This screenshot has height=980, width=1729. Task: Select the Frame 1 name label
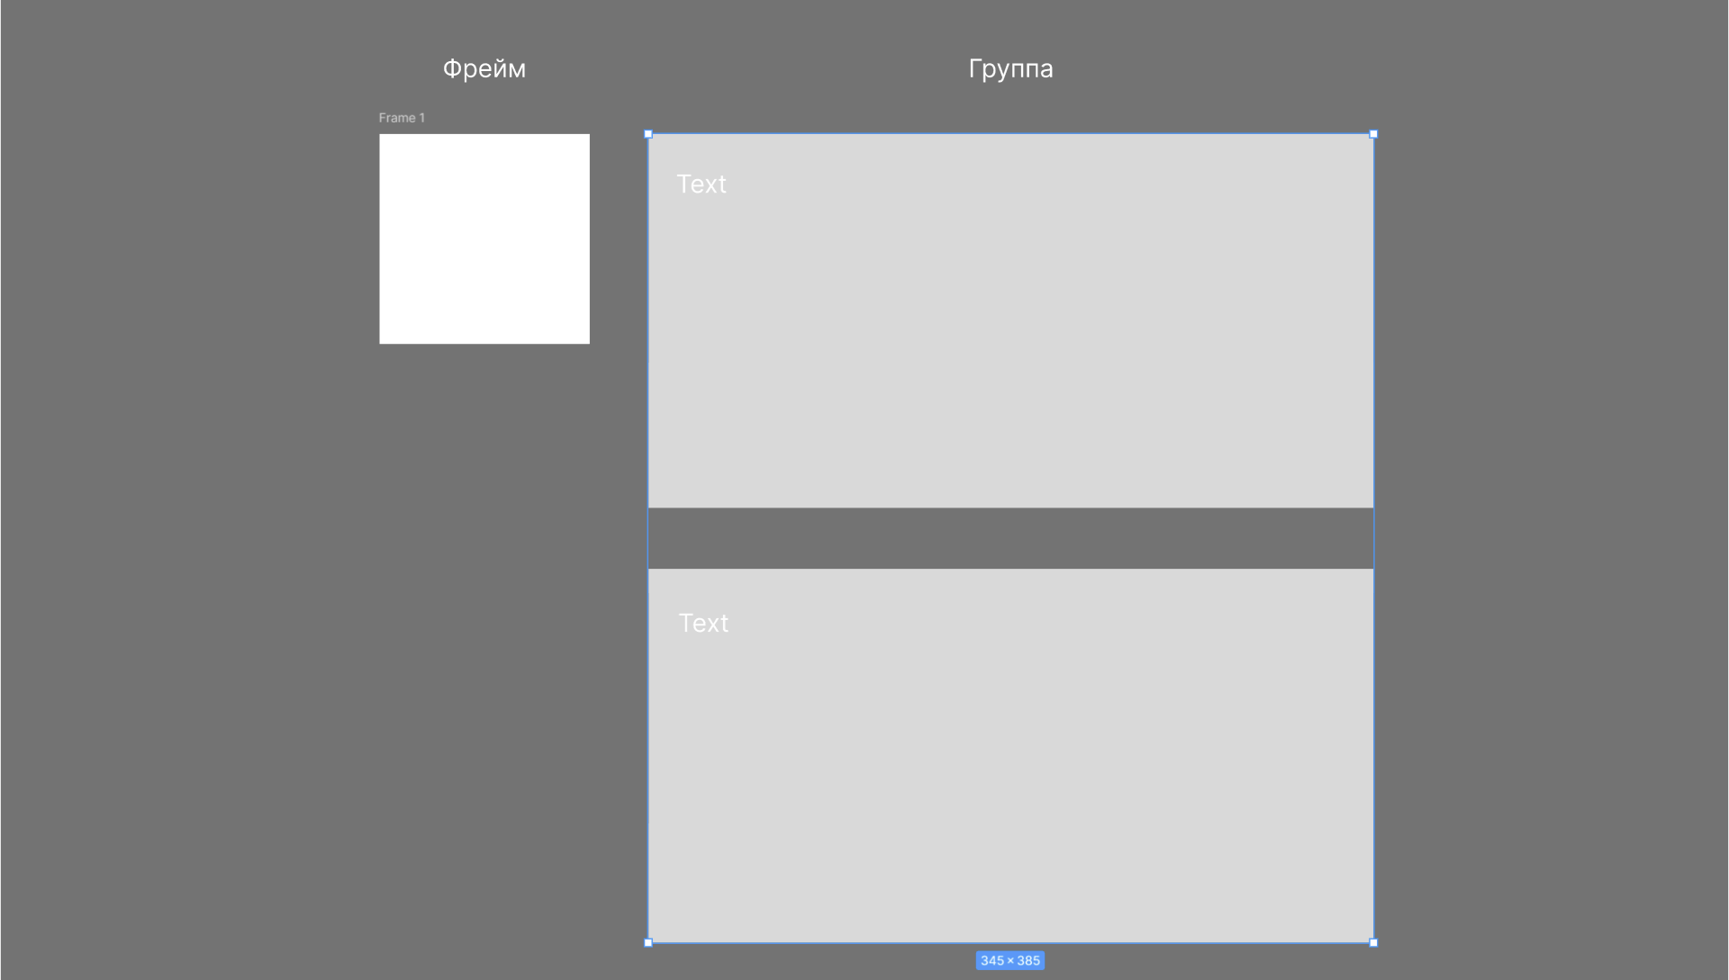[x=402, y=118]
